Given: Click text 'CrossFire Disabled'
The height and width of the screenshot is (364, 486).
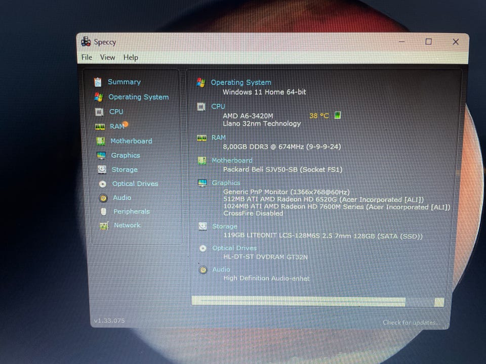Looking at the screenshot, I should pyautogui.click(x=253, y=213).
